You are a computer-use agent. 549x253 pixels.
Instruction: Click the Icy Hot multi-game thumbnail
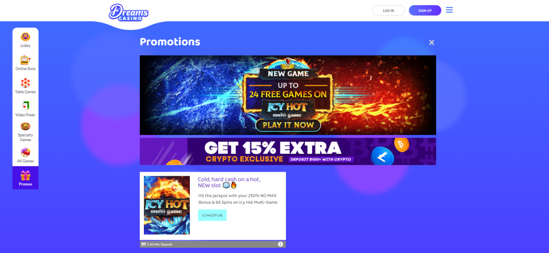pos(167,205)
